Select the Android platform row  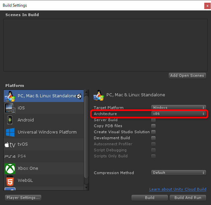(x=44, y=120)
